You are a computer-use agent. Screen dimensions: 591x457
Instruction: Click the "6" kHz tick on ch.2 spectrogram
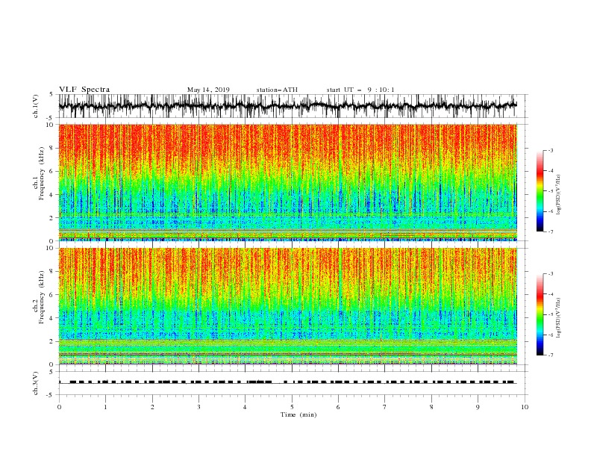coord(52,295)
